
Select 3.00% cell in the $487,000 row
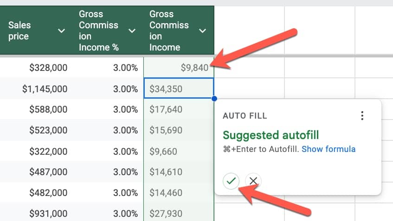pos(108,172)
